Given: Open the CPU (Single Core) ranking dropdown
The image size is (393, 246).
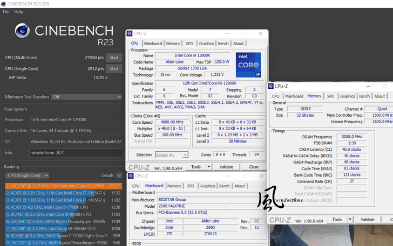Looking at the screenshot, I should (27, 175).
